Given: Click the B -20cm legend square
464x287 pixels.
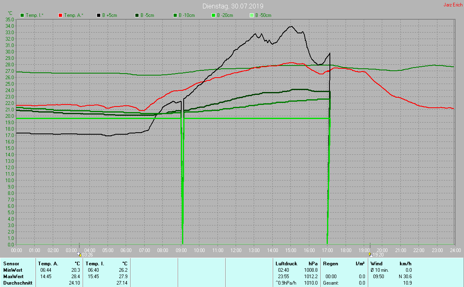Looking at the screenshot, I should click(x=213, y=15).
